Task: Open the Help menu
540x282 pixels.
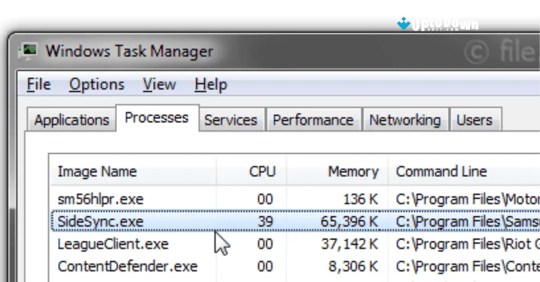Action: tap(210, 84)
